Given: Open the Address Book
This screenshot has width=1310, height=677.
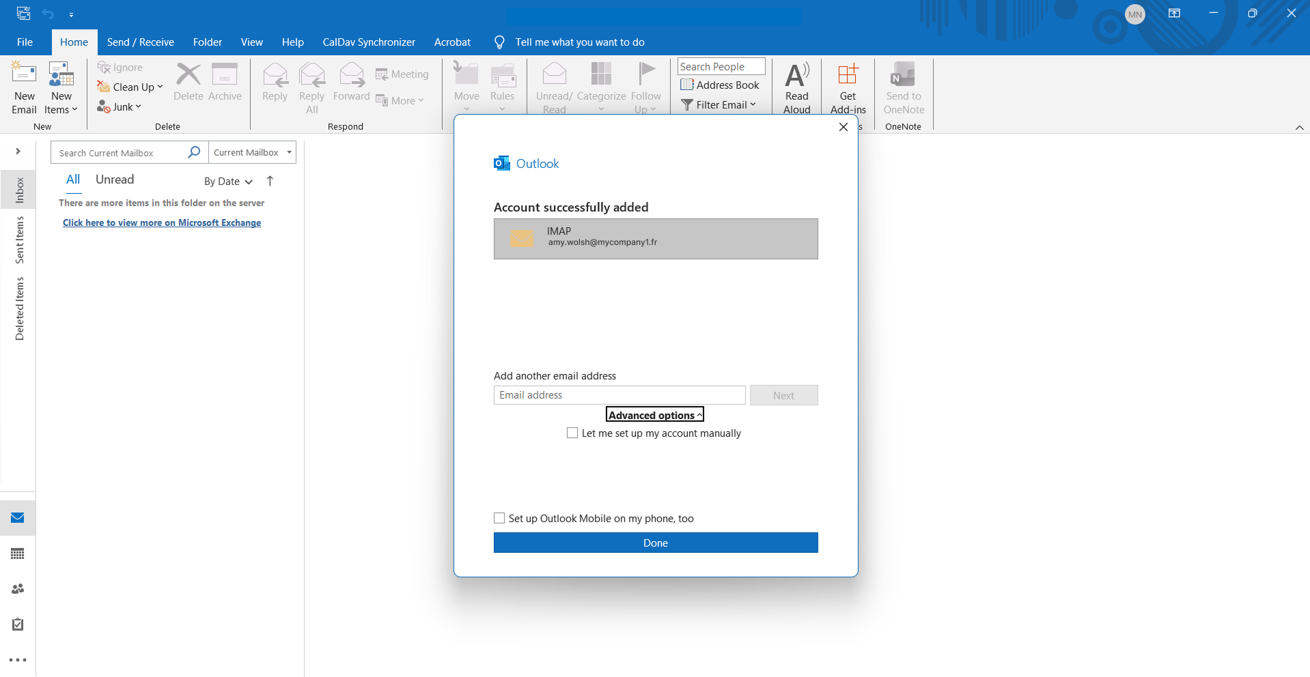Looking at the screenshot, I should (x=720, y=85).
